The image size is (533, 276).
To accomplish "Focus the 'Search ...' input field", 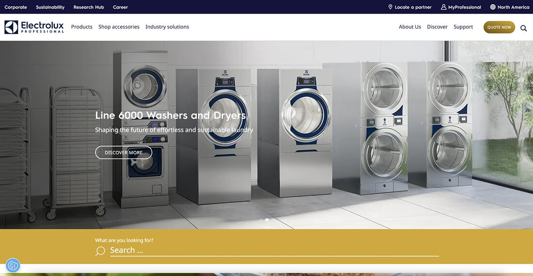I will click(x=274, y=250).
